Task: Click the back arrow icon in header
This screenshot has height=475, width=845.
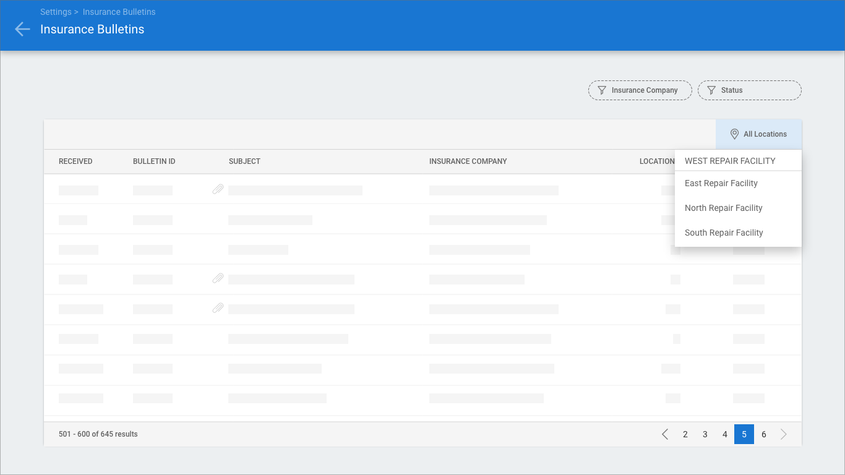Action: coord(22,29)
